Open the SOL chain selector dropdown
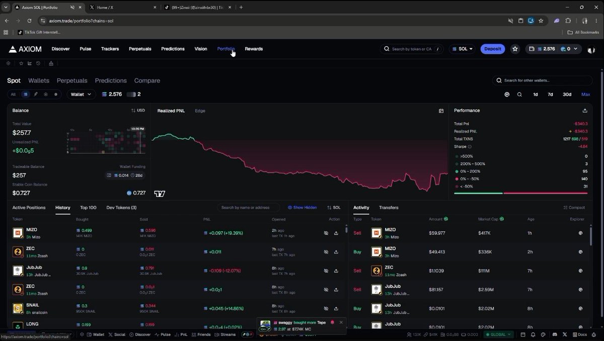604x341 pixels. [x=463, y=49]
